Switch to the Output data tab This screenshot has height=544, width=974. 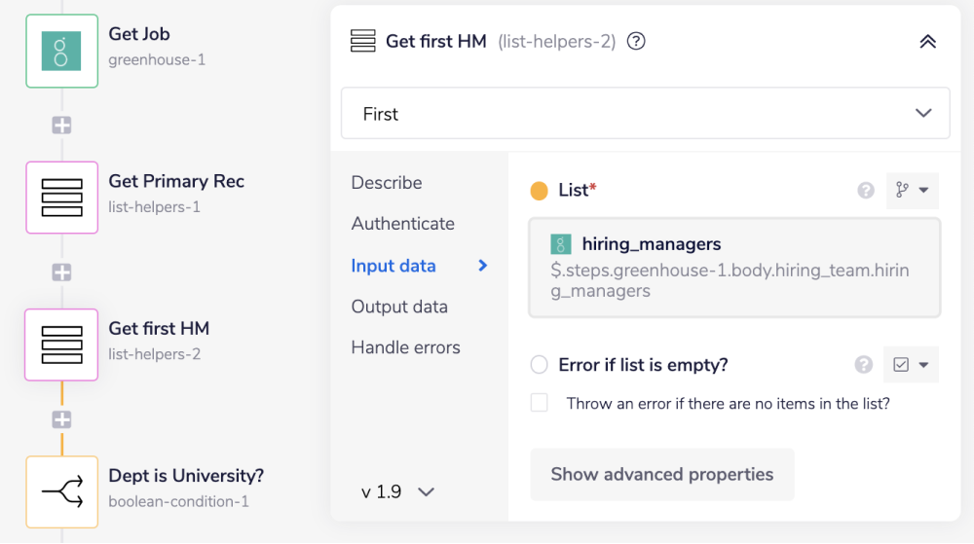point(399,307)
